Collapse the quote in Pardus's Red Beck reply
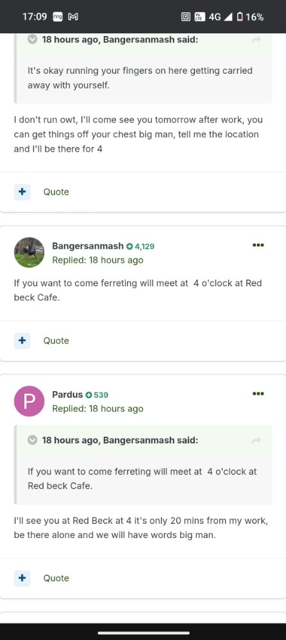The width and height of the screenshot is (286, 640). (32, 441)
